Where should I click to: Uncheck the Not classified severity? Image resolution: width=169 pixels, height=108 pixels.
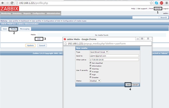[x=90, y=63]
